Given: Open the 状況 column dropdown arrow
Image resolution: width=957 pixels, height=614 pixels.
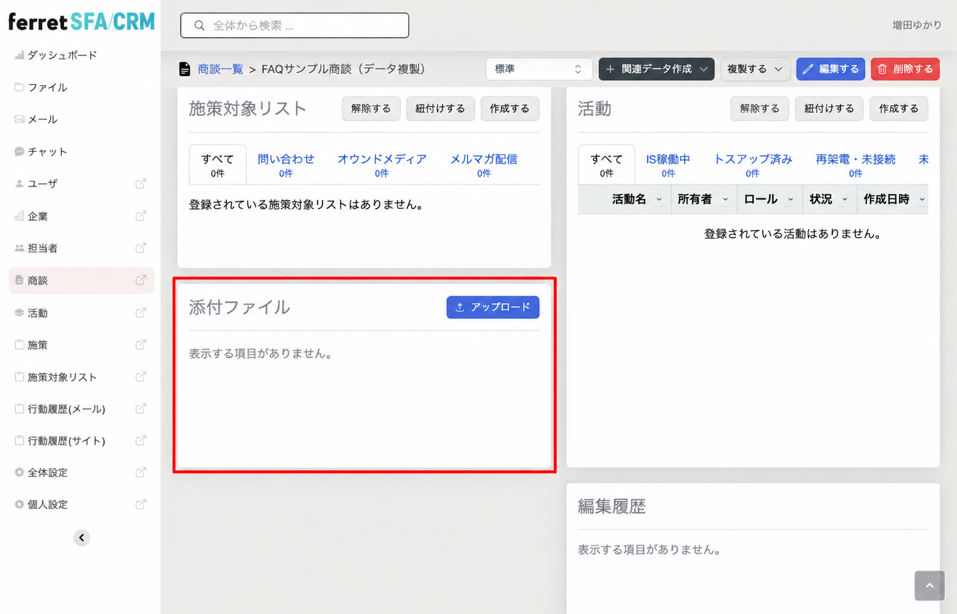Looking at the screenshot, I should tap(845, 199).
